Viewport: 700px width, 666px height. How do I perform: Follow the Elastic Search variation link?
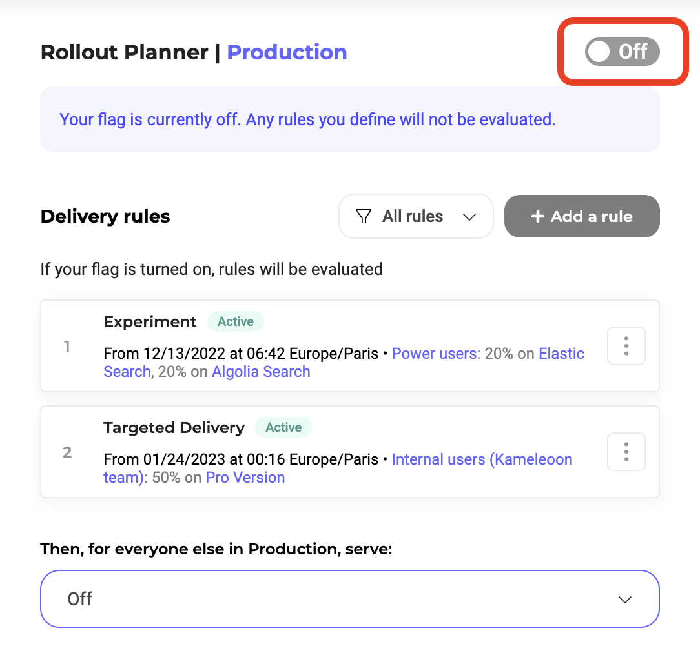(561, 354)
